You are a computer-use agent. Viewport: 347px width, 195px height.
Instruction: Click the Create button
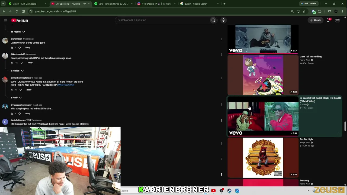(x=315, y=20)
